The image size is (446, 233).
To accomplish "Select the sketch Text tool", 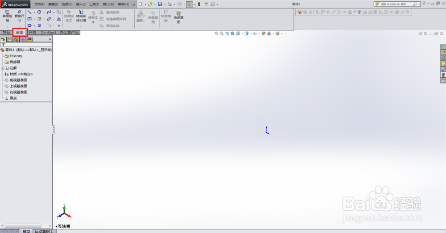I will tap(58, 19).
